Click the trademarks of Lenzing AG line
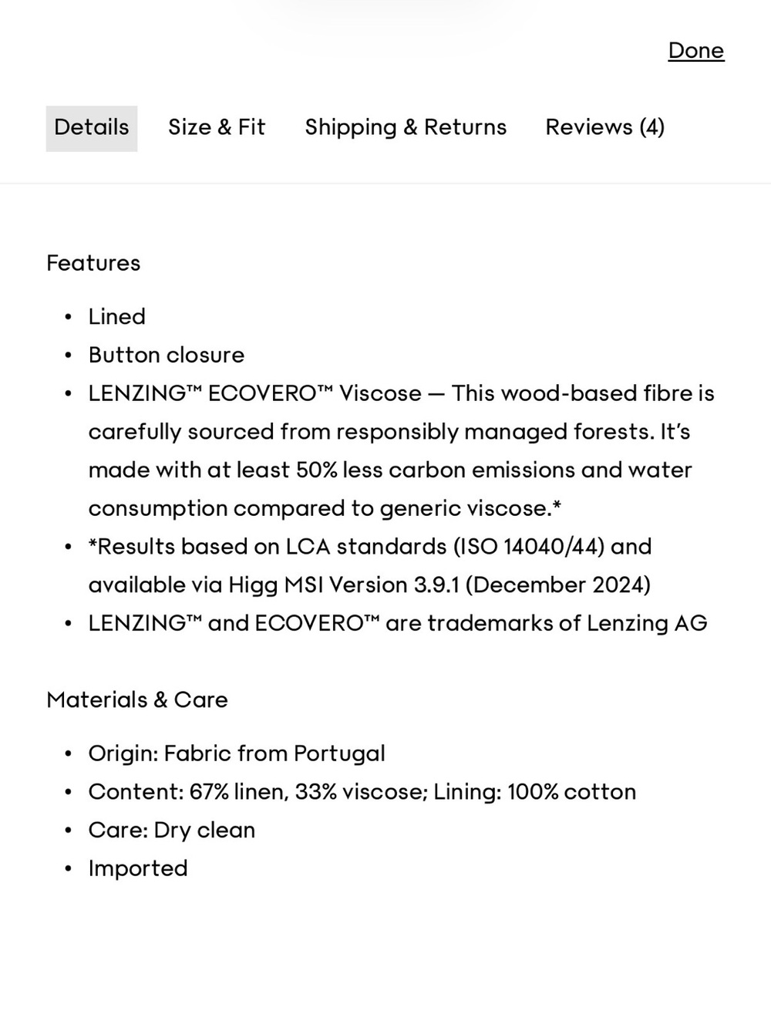The image size is (771, 1028). [x=398, y=623]
